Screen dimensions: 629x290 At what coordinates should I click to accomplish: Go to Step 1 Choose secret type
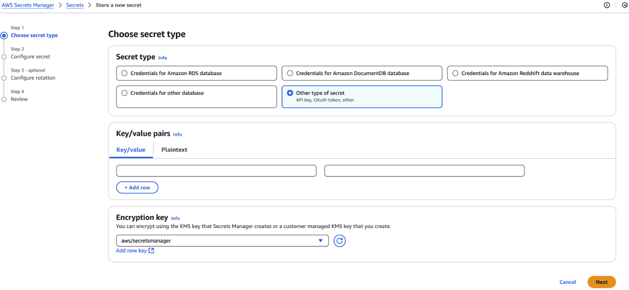tap(34, 35)
